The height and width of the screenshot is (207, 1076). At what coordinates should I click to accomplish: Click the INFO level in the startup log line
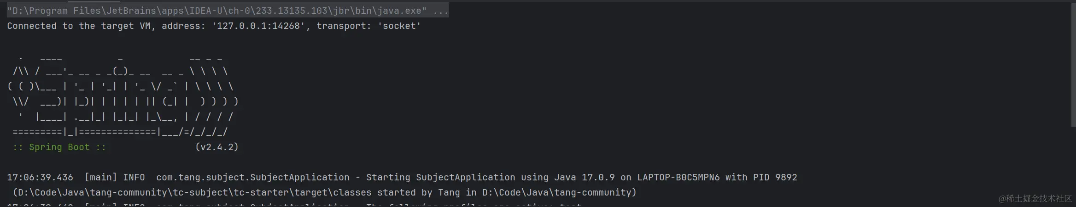(x=134, y=178)
